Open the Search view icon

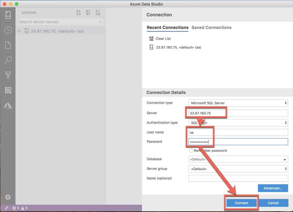click(x=7, y=60)
